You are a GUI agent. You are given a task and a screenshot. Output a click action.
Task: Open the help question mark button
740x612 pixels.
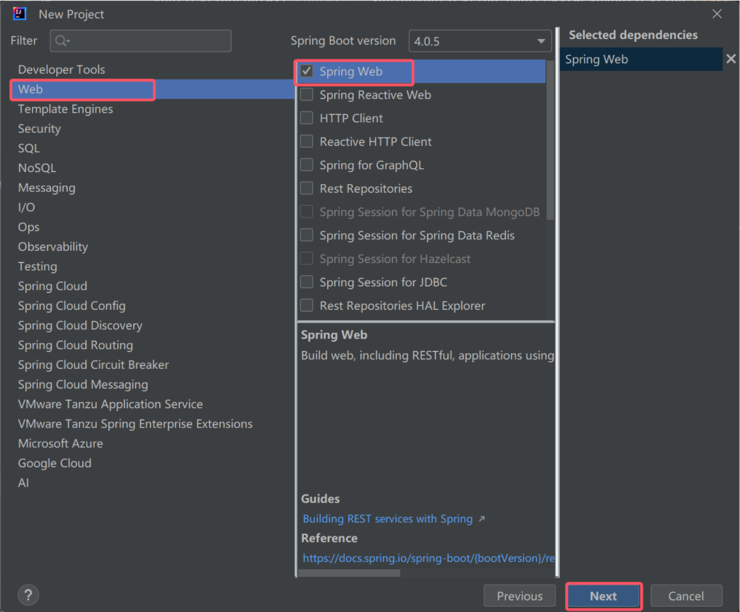[28, 595]
